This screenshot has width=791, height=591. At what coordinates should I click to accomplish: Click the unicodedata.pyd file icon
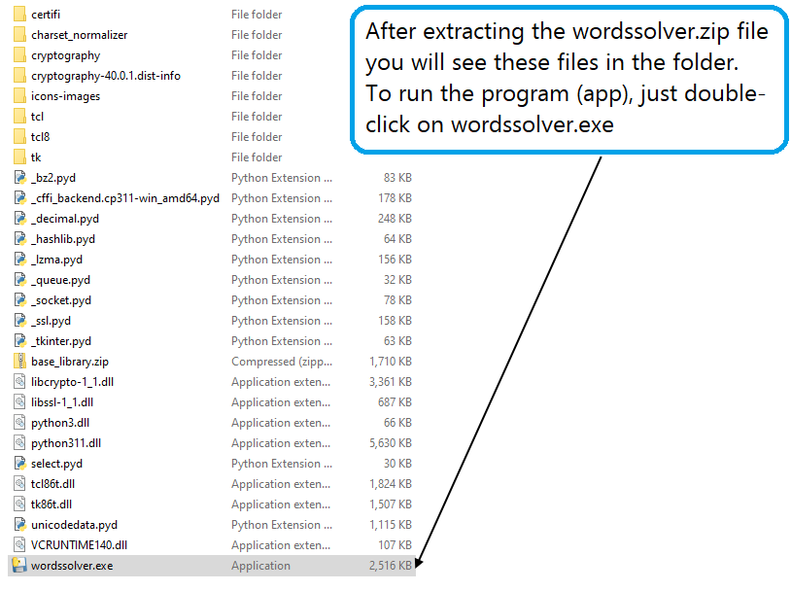[x=19, y=525]
